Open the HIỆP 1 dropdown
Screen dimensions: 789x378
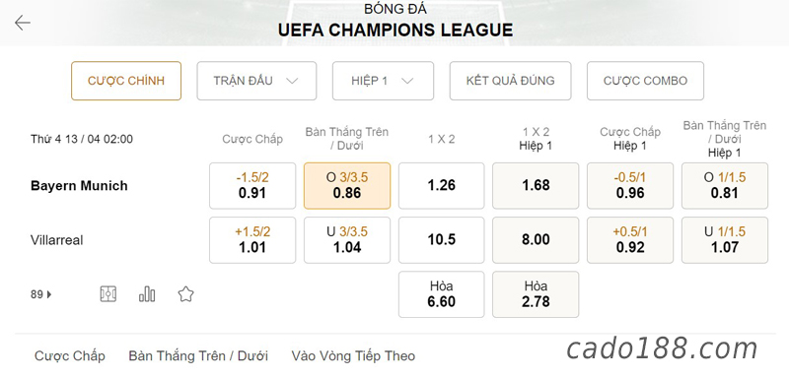(383, 81)
